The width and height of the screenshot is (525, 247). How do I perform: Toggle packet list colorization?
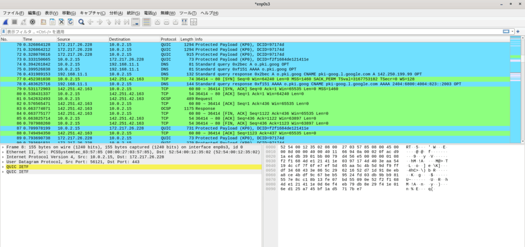pos(146,22)
